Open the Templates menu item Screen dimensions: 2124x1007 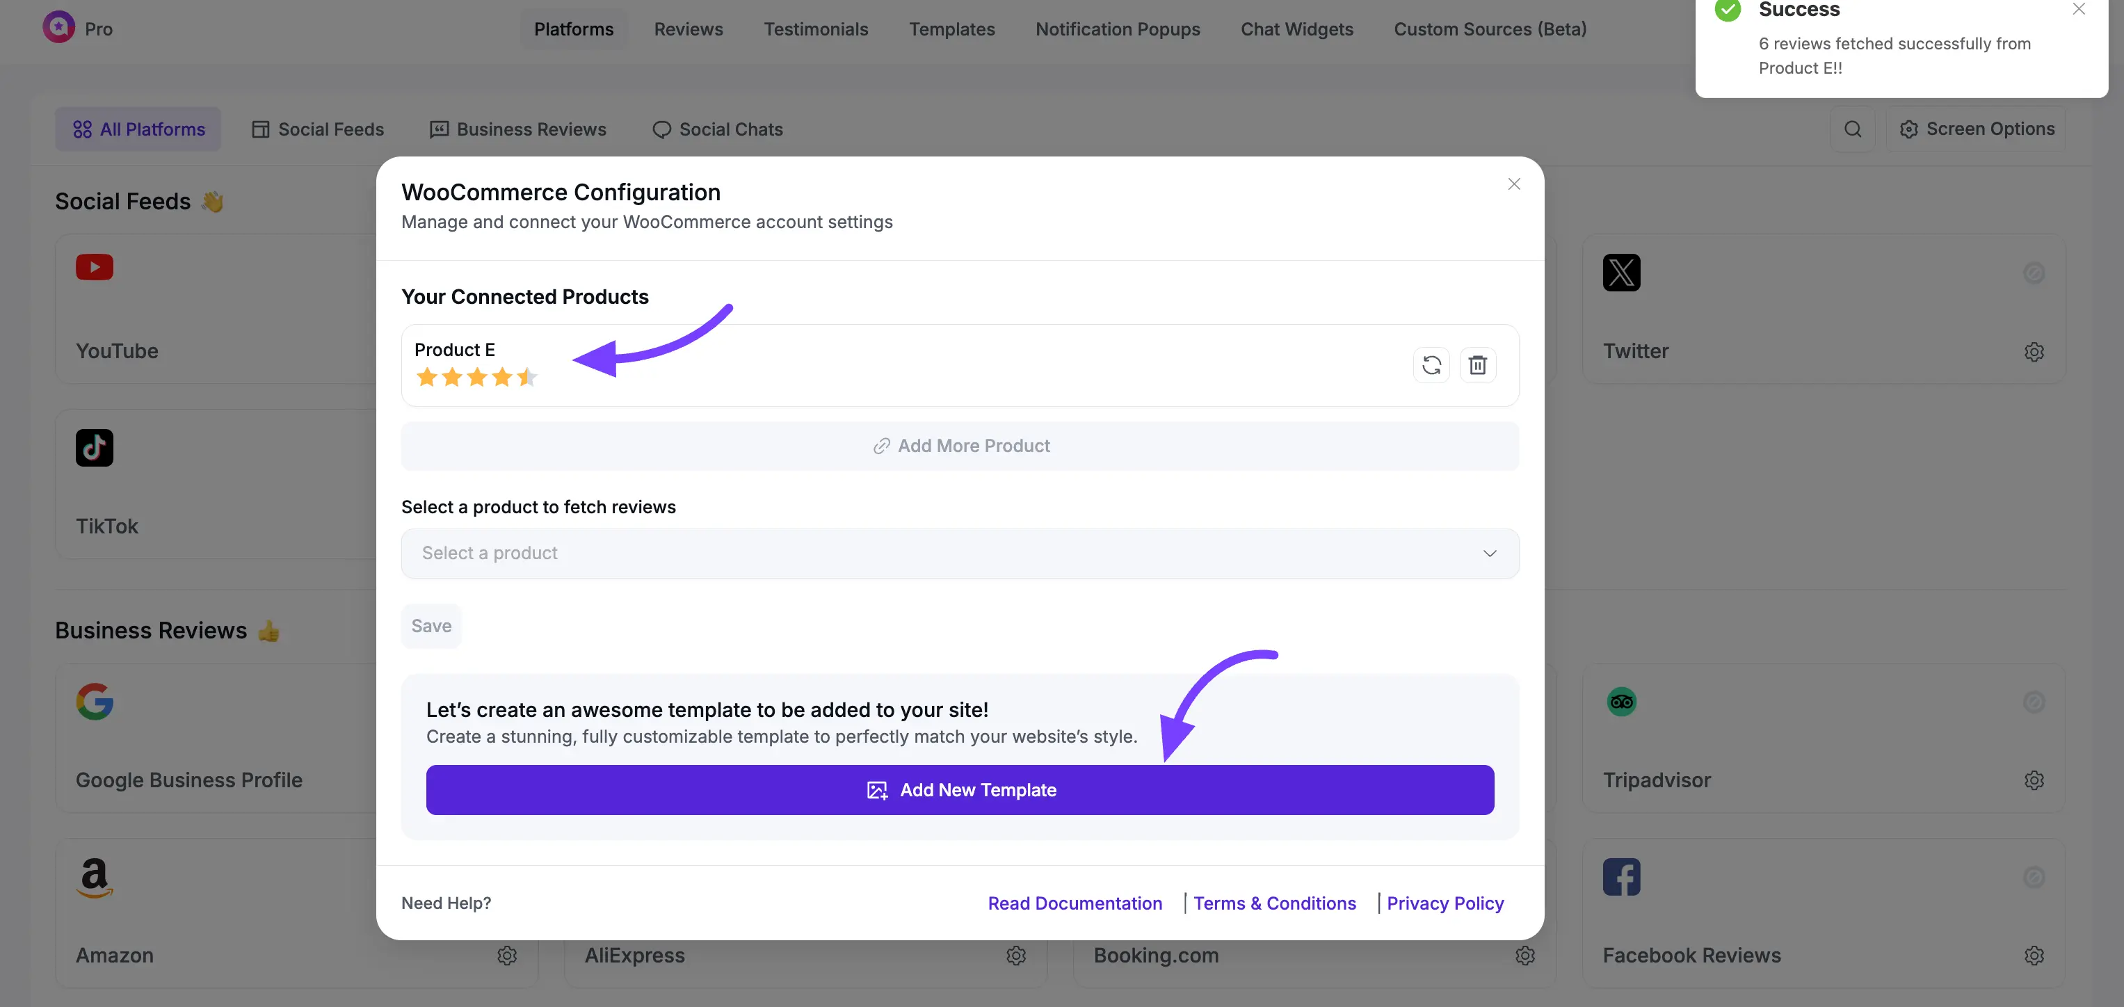951,29
